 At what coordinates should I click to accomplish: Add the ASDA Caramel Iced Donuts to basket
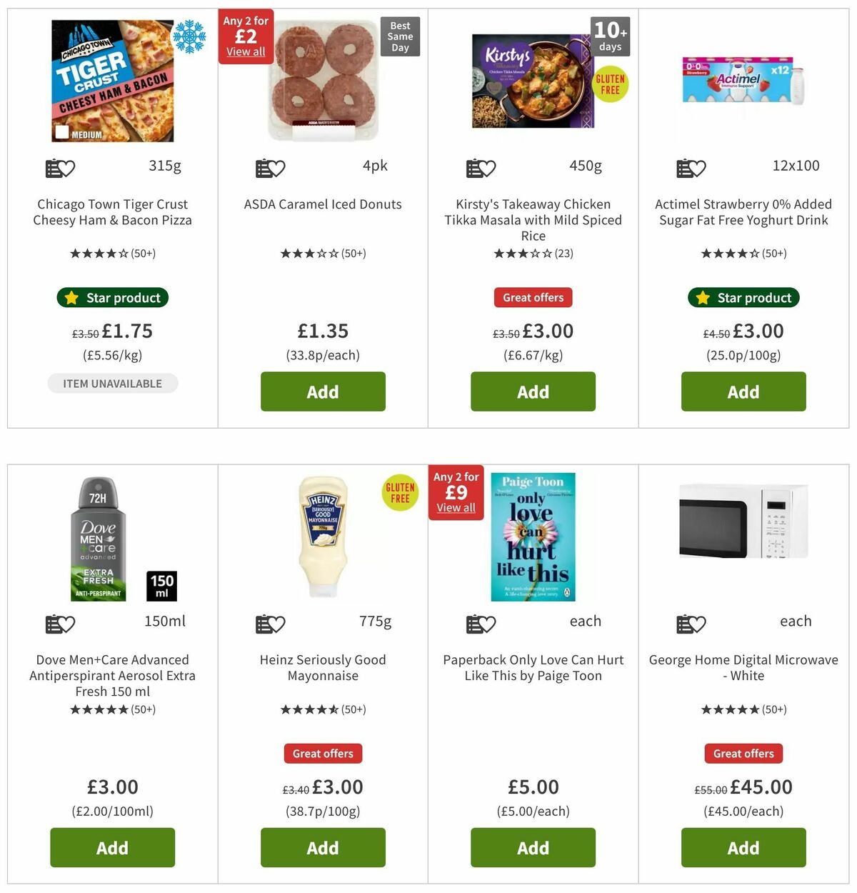(x=323, y=391)
